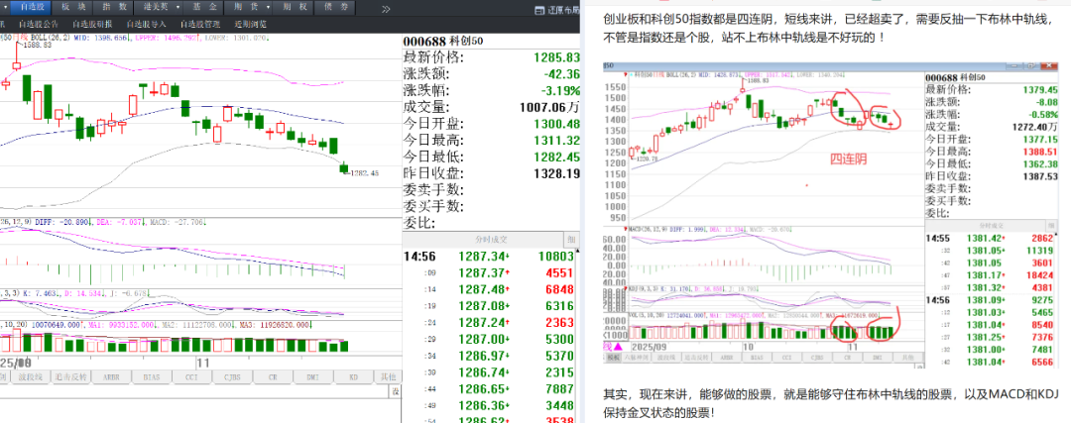Click previous close value 1328.19
The width and height of the screenshot is (1071, 423).
click(x=554, y=173)
